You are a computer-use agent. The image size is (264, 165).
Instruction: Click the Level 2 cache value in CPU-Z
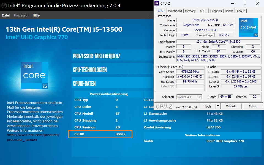click(241, 81)
